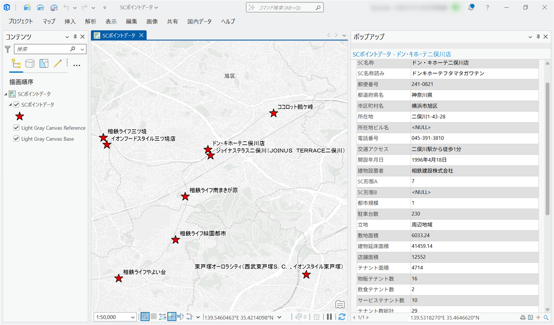The image size is (554, 325).
Task: Hide the Light Gray Canvas Reference layer
Action: pyautogui.click(x=17, y=128)
